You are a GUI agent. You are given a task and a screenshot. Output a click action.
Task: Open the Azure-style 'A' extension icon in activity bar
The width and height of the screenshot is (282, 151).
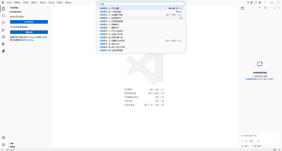pos(3,44)
